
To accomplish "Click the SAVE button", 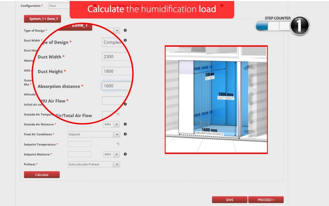I will pyautogui.click(x=229, y=200).
